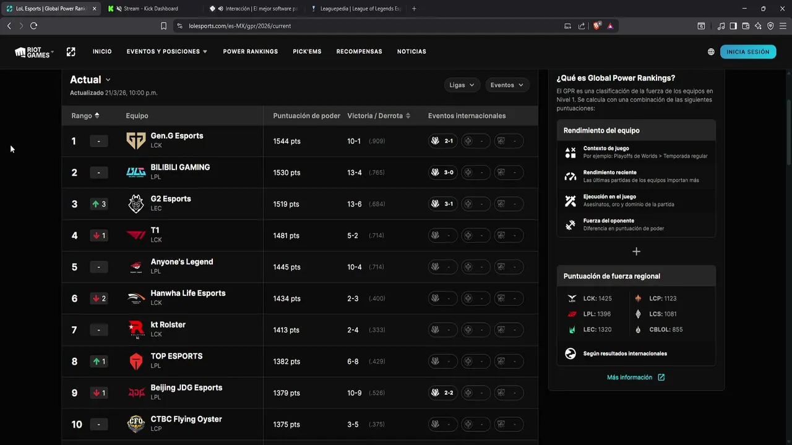792x445 pixels.
Task: Expand the Actual ranking period dropdown
Action: 90,80
